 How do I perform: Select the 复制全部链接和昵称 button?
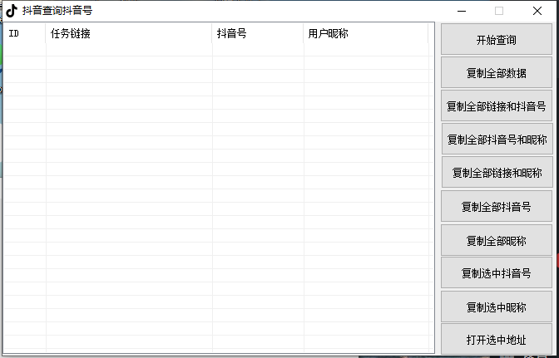(x=496, y=173)
